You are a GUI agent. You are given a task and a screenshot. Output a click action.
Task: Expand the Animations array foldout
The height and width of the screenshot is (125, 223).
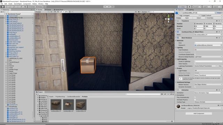pyautogui.click(x=176, y=95)
